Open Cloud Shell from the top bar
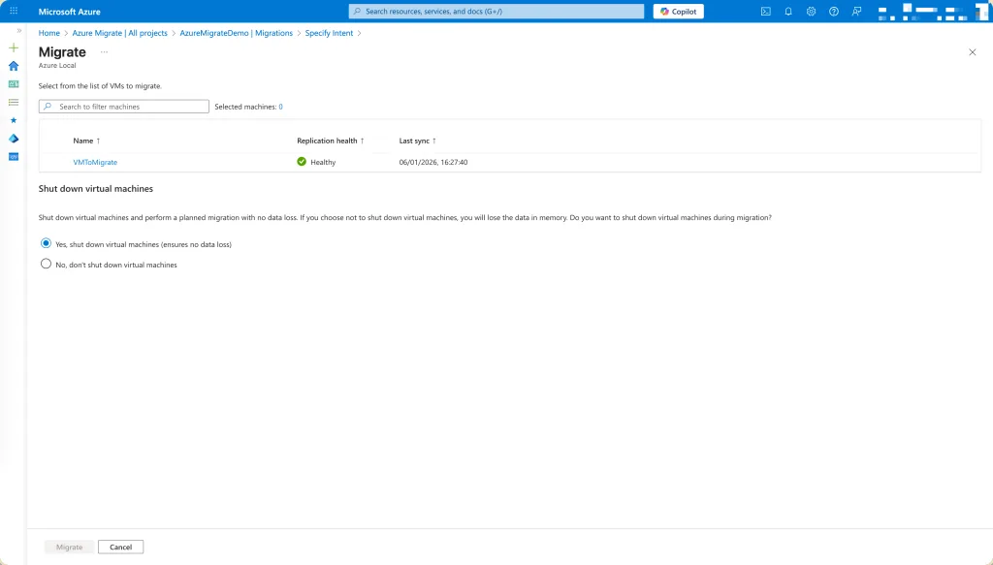Viewport: 993px width, 565px height. pos(766,12)
